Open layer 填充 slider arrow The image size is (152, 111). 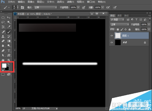[x=149, y=29]
